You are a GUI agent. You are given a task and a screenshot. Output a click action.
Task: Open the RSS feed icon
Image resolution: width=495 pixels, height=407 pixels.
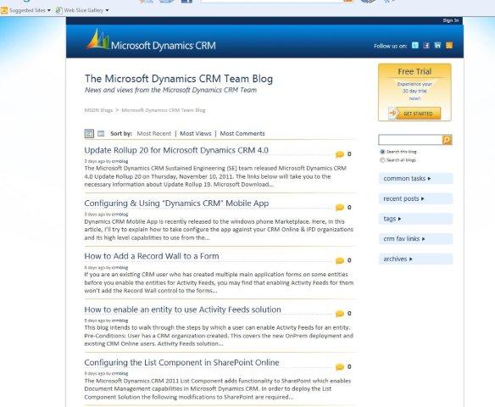coord(449,46)
